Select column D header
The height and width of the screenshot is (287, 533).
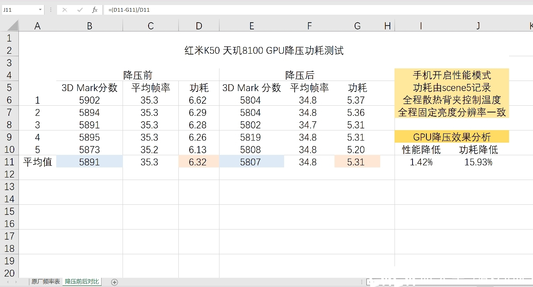click(x=199, y=26)
